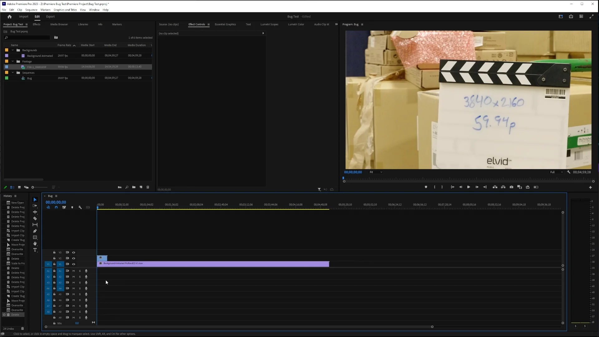Select the Type tool
The image size is (599, 337).
(35, 250)
